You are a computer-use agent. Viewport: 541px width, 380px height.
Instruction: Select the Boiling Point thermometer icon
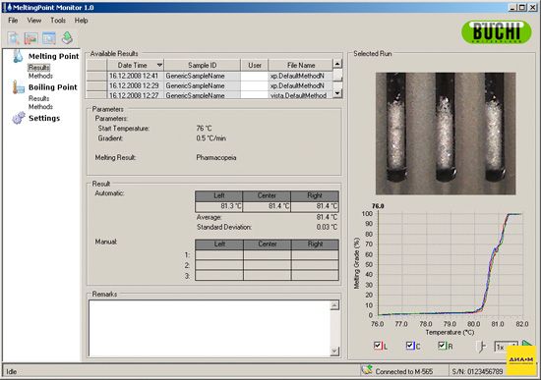18,87
